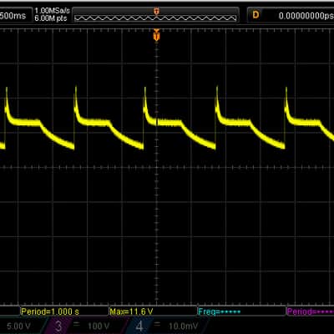334x334 pixels.
Task: Click the trigger position marker above the grid
Action: (156, 35)
